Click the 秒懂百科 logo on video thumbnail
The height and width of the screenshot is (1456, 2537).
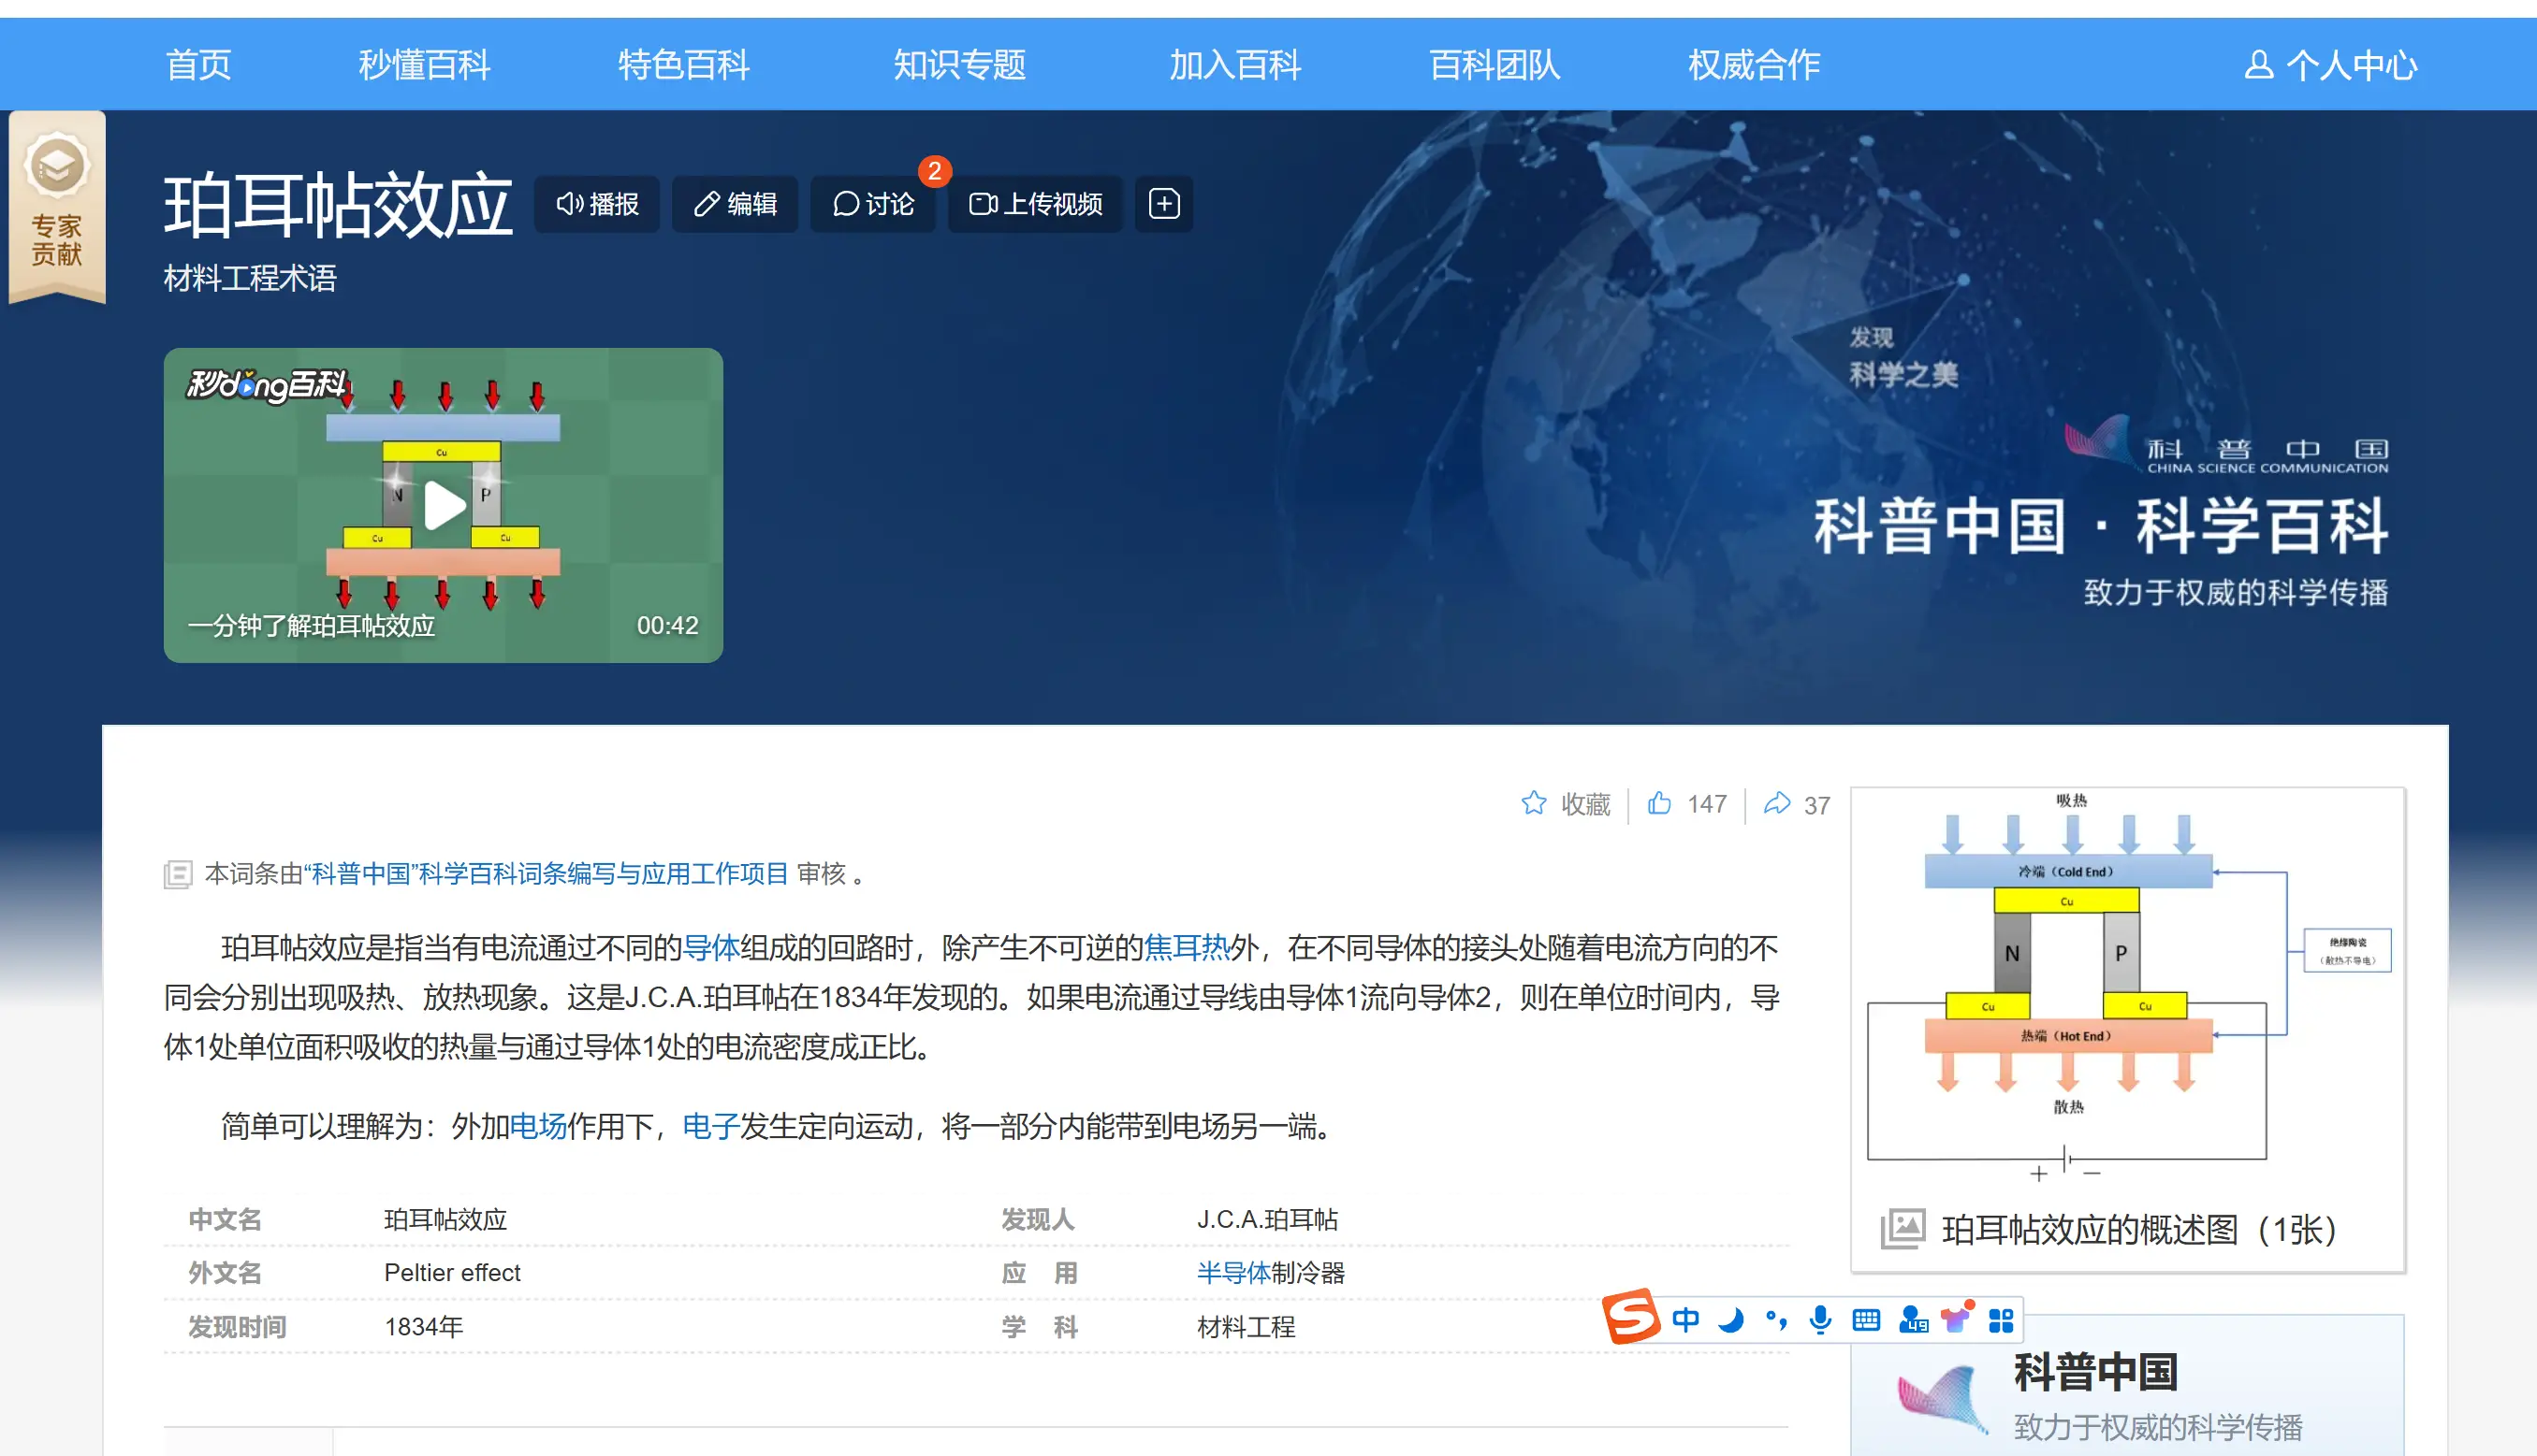tap(268, 384)
